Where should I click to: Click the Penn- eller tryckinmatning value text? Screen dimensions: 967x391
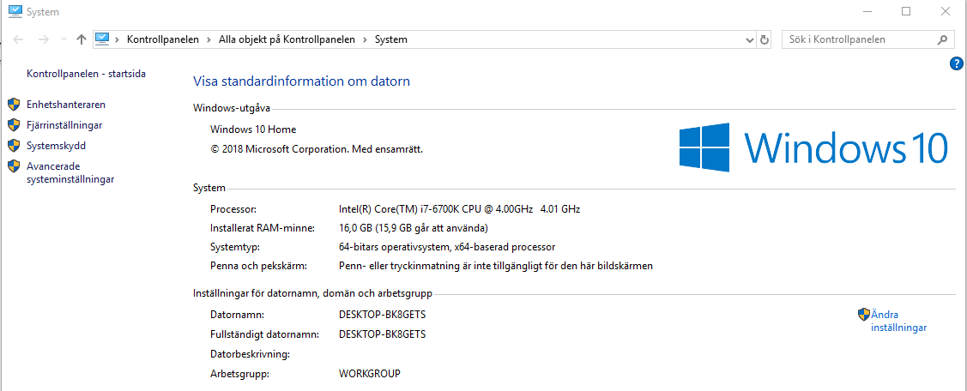pyautogui.click(x=496, y=267)
